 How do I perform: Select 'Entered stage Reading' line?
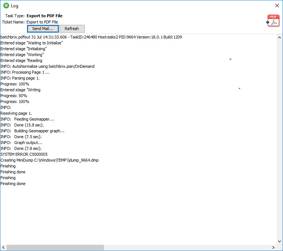coord(22,60)
